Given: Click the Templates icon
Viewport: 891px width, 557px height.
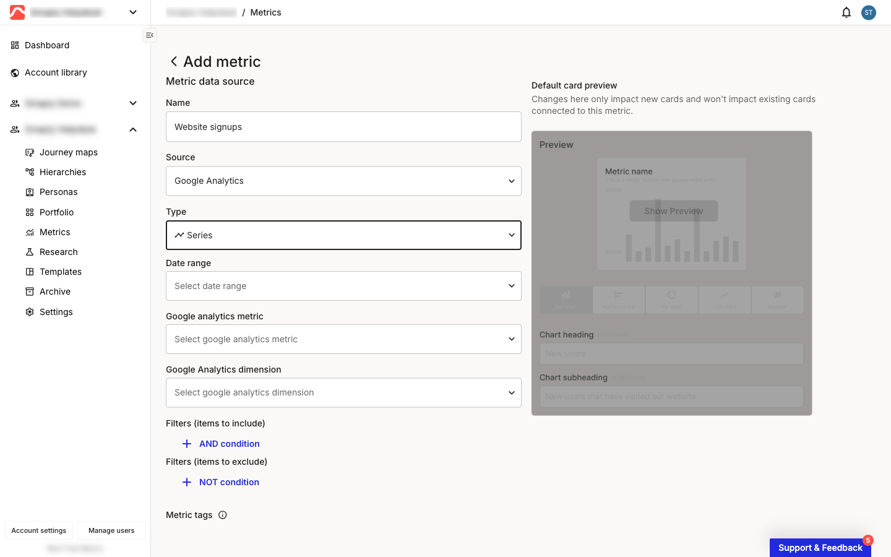Looking at the screenshot, I should click(x=30, y=272).
